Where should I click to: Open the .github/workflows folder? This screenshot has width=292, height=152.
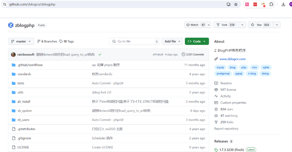tap(30, 65)
